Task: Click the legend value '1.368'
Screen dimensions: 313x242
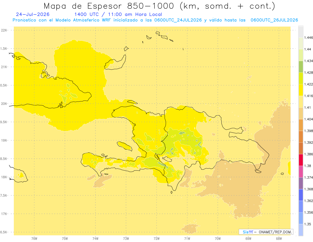Action: pyautogui.click(x=309, y=189)
